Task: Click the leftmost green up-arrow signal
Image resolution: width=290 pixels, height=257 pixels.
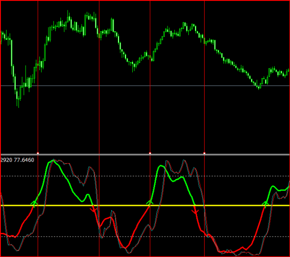Action: 34,204
